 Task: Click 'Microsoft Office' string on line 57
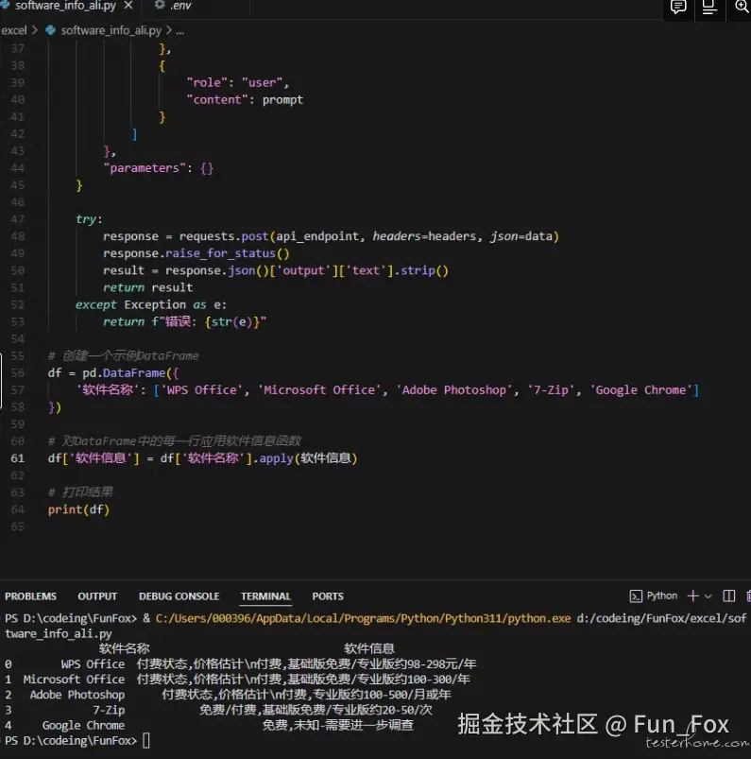pyautogui.click(x=319, y=390)
